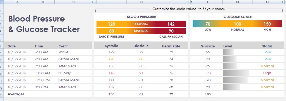Click the BP only event cell

point(64,73)
